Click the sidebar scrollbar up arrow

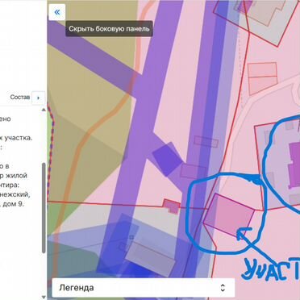tap(44, 110)
